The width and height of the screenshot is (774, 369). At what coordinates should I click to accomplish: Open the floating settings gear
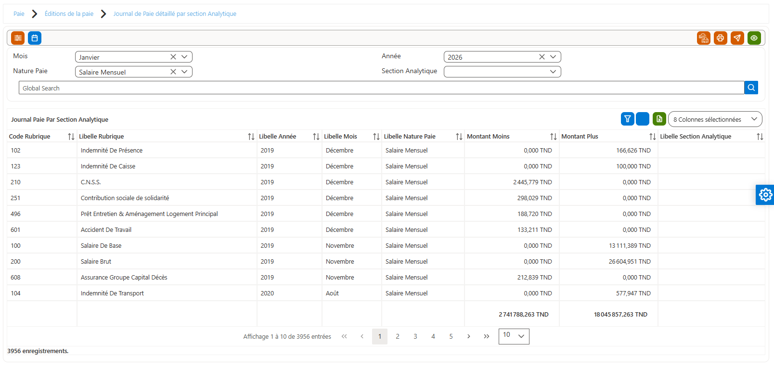[765, 195]
